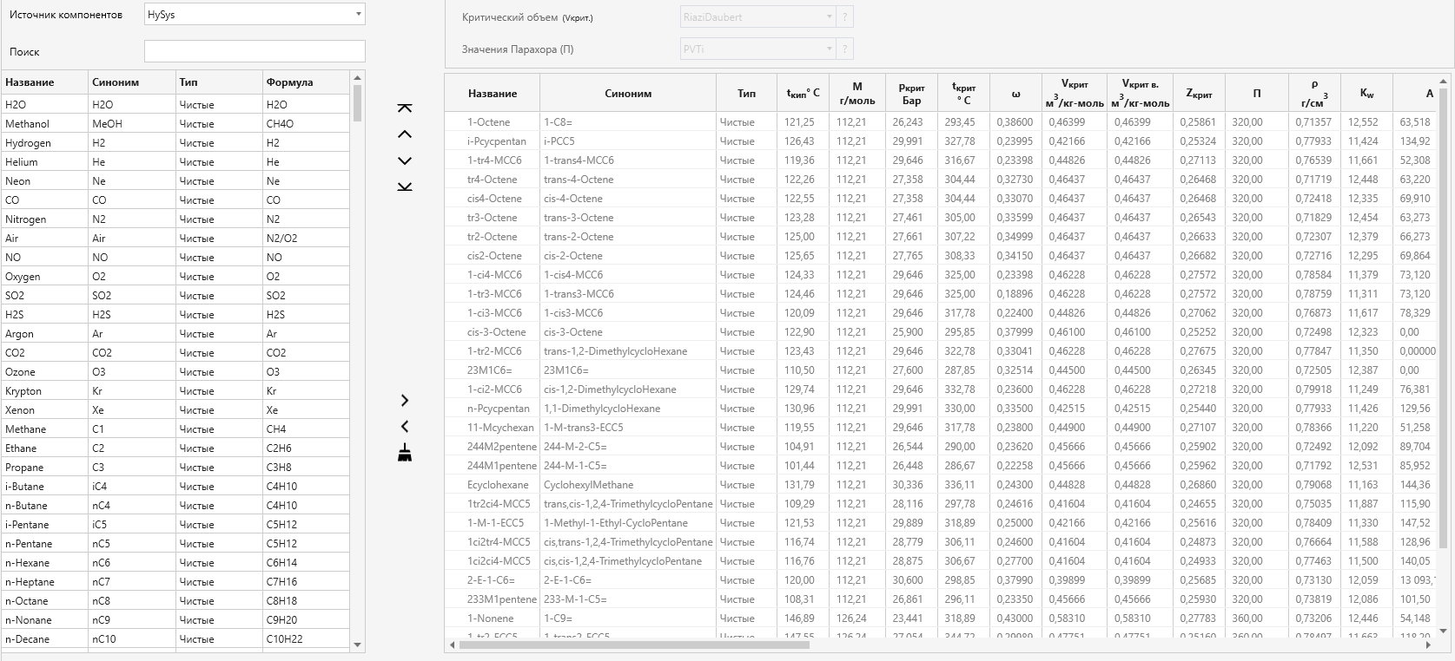Sort left list by Название column

[44, 82]
